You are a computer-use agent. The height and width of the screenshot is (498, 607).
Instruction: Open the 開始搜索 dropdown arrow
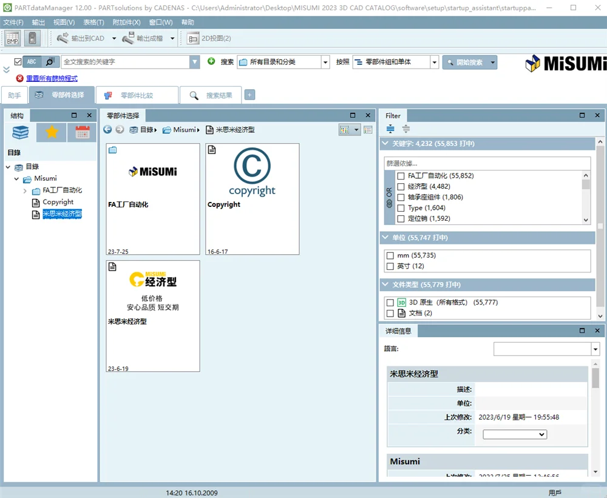(492, 62)
